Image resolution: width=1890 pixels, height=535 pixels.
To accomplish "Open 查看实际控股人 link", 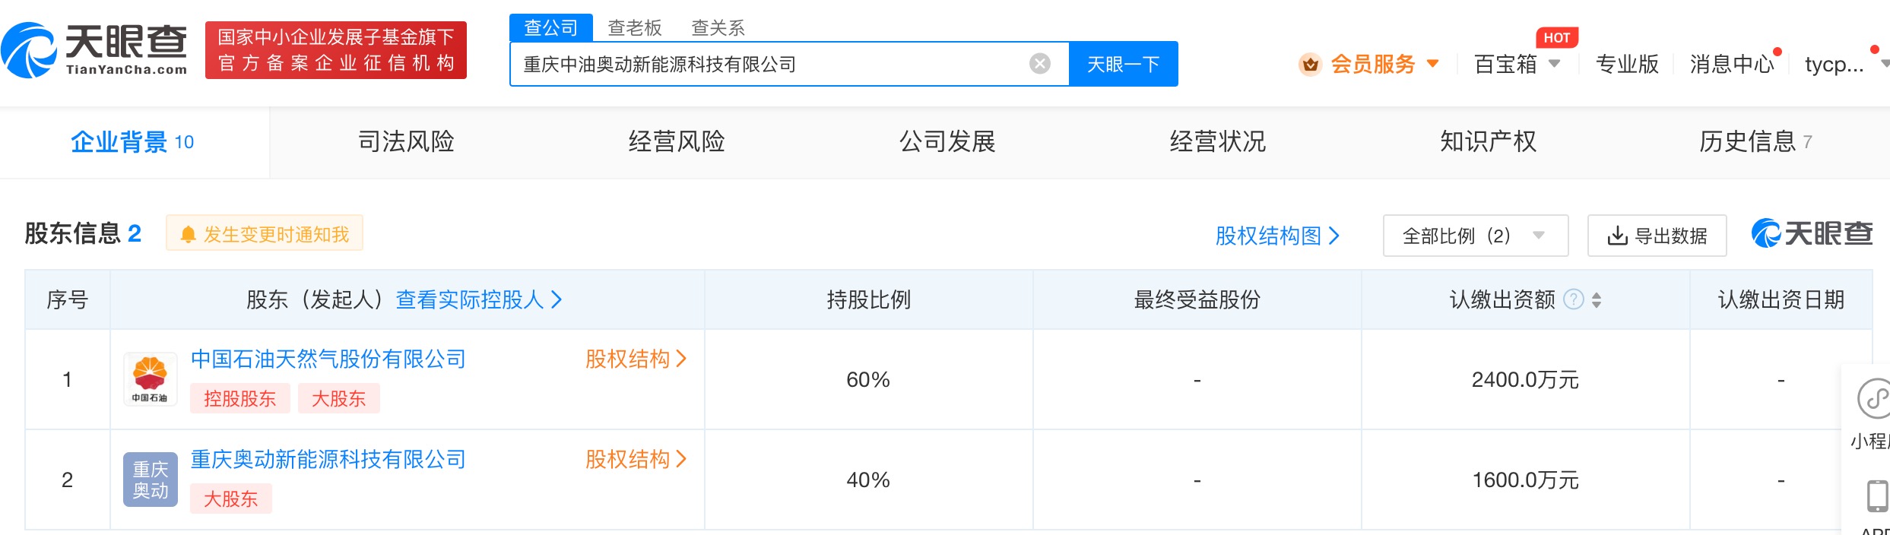I will click(479, 299).
